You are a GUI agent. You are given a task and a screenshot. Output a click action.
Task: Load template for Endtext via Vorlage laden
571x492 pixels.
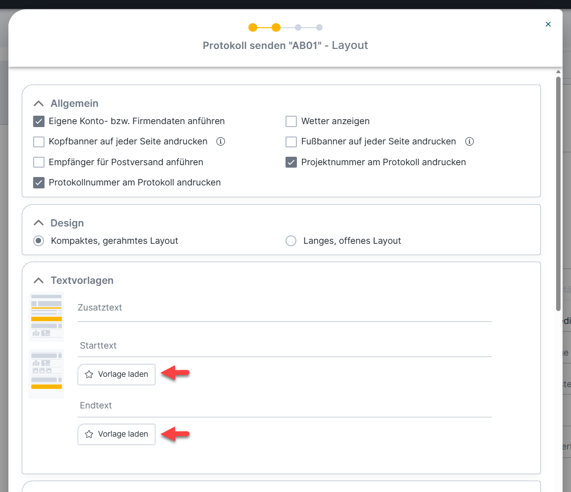point(116,434)
